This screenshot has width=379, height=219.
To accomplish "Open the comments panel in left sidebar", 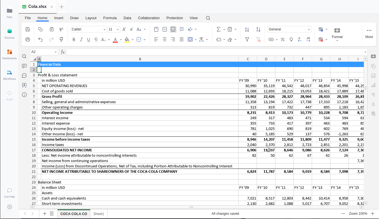I will tap(24, 66).
